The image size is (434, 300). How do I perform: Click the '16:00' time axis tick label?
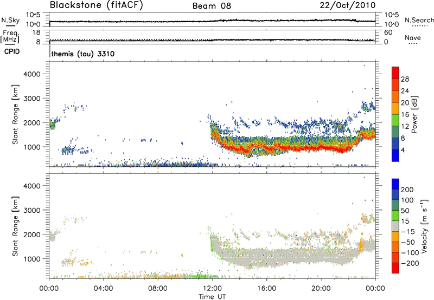click(x=266, y=289)
